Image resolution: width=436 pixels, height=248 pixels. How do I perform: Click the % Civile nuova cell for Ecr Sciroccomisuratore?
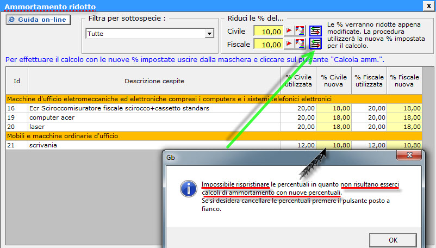[x=333, y=108]
